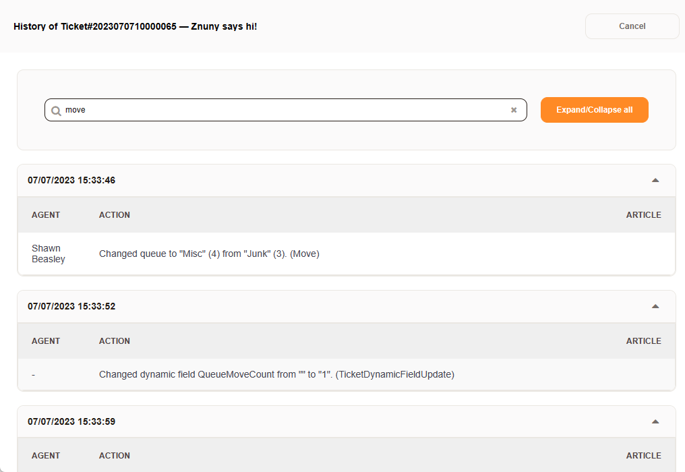
Task: Click ACTION column header in 15:33:52 entry
Action: click(x=115, y=341)
